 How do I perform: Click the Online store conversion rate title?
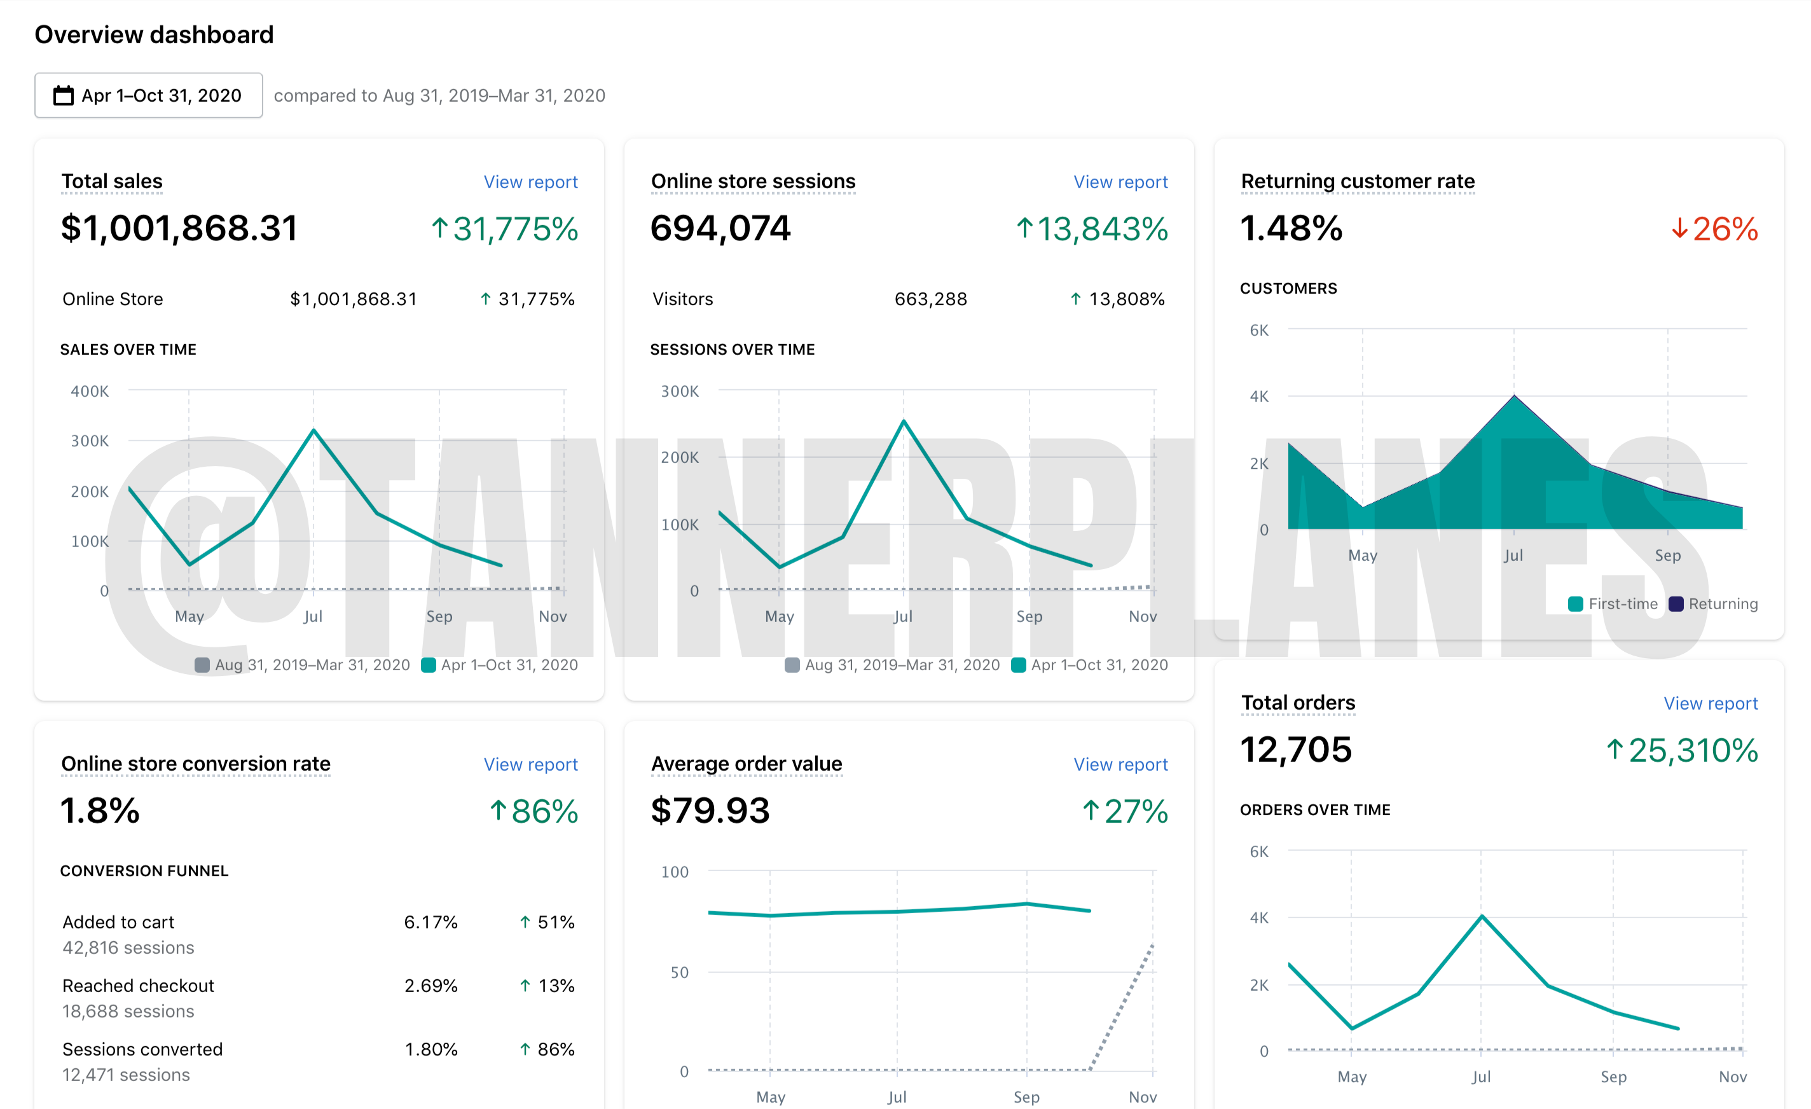pos(195,764)
